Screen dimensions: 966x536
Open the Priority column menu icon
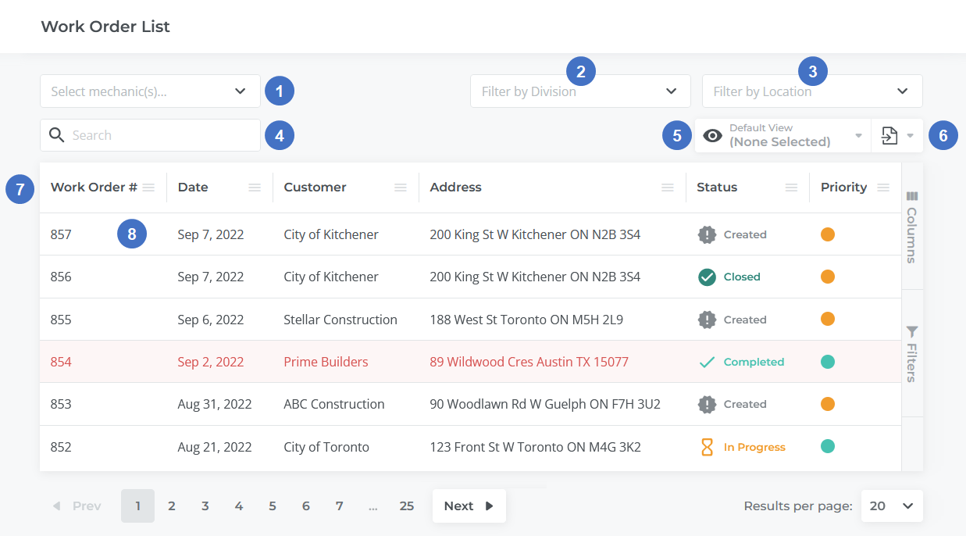coord(883,188)
